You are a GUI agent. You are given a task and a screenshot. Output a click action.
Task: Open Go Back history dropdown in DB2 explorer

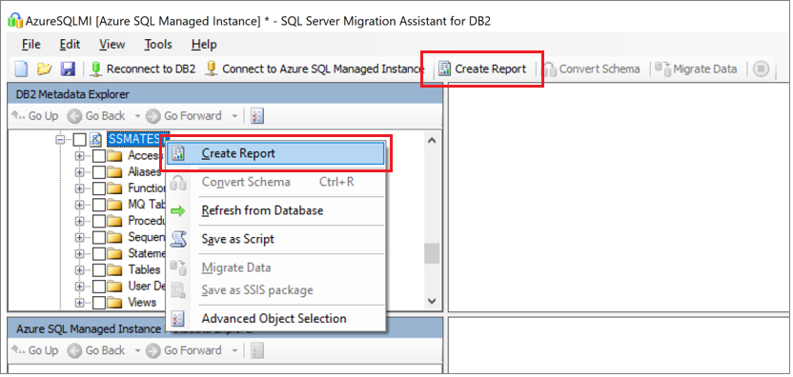[x=137, y=116]
